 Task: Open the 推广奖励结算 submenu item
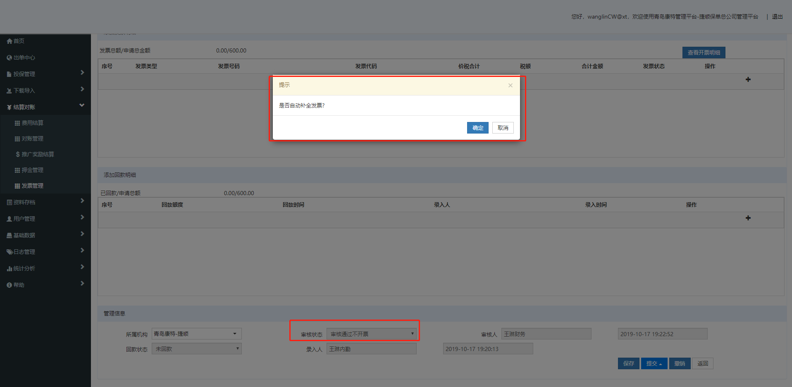38,154
